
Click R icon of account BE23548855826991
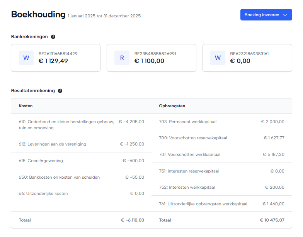[122, 58]
